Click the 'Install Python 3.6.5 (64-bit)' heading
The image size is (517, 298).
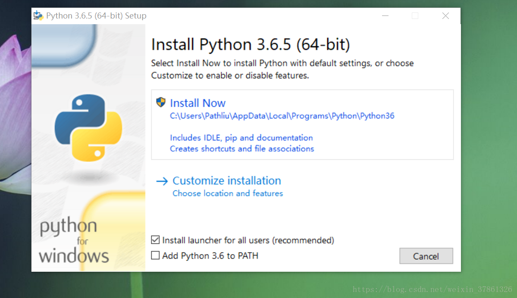[251, 44]
